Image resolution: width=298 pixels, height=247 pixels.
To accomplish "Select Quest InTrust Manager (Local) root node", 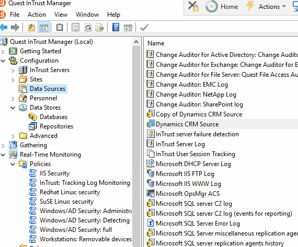I will [x=51, y=42].
